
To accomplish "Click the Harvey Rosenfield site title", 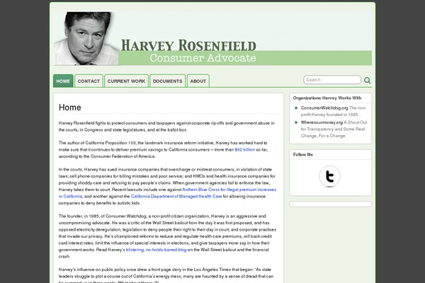I will pos(188,45).
